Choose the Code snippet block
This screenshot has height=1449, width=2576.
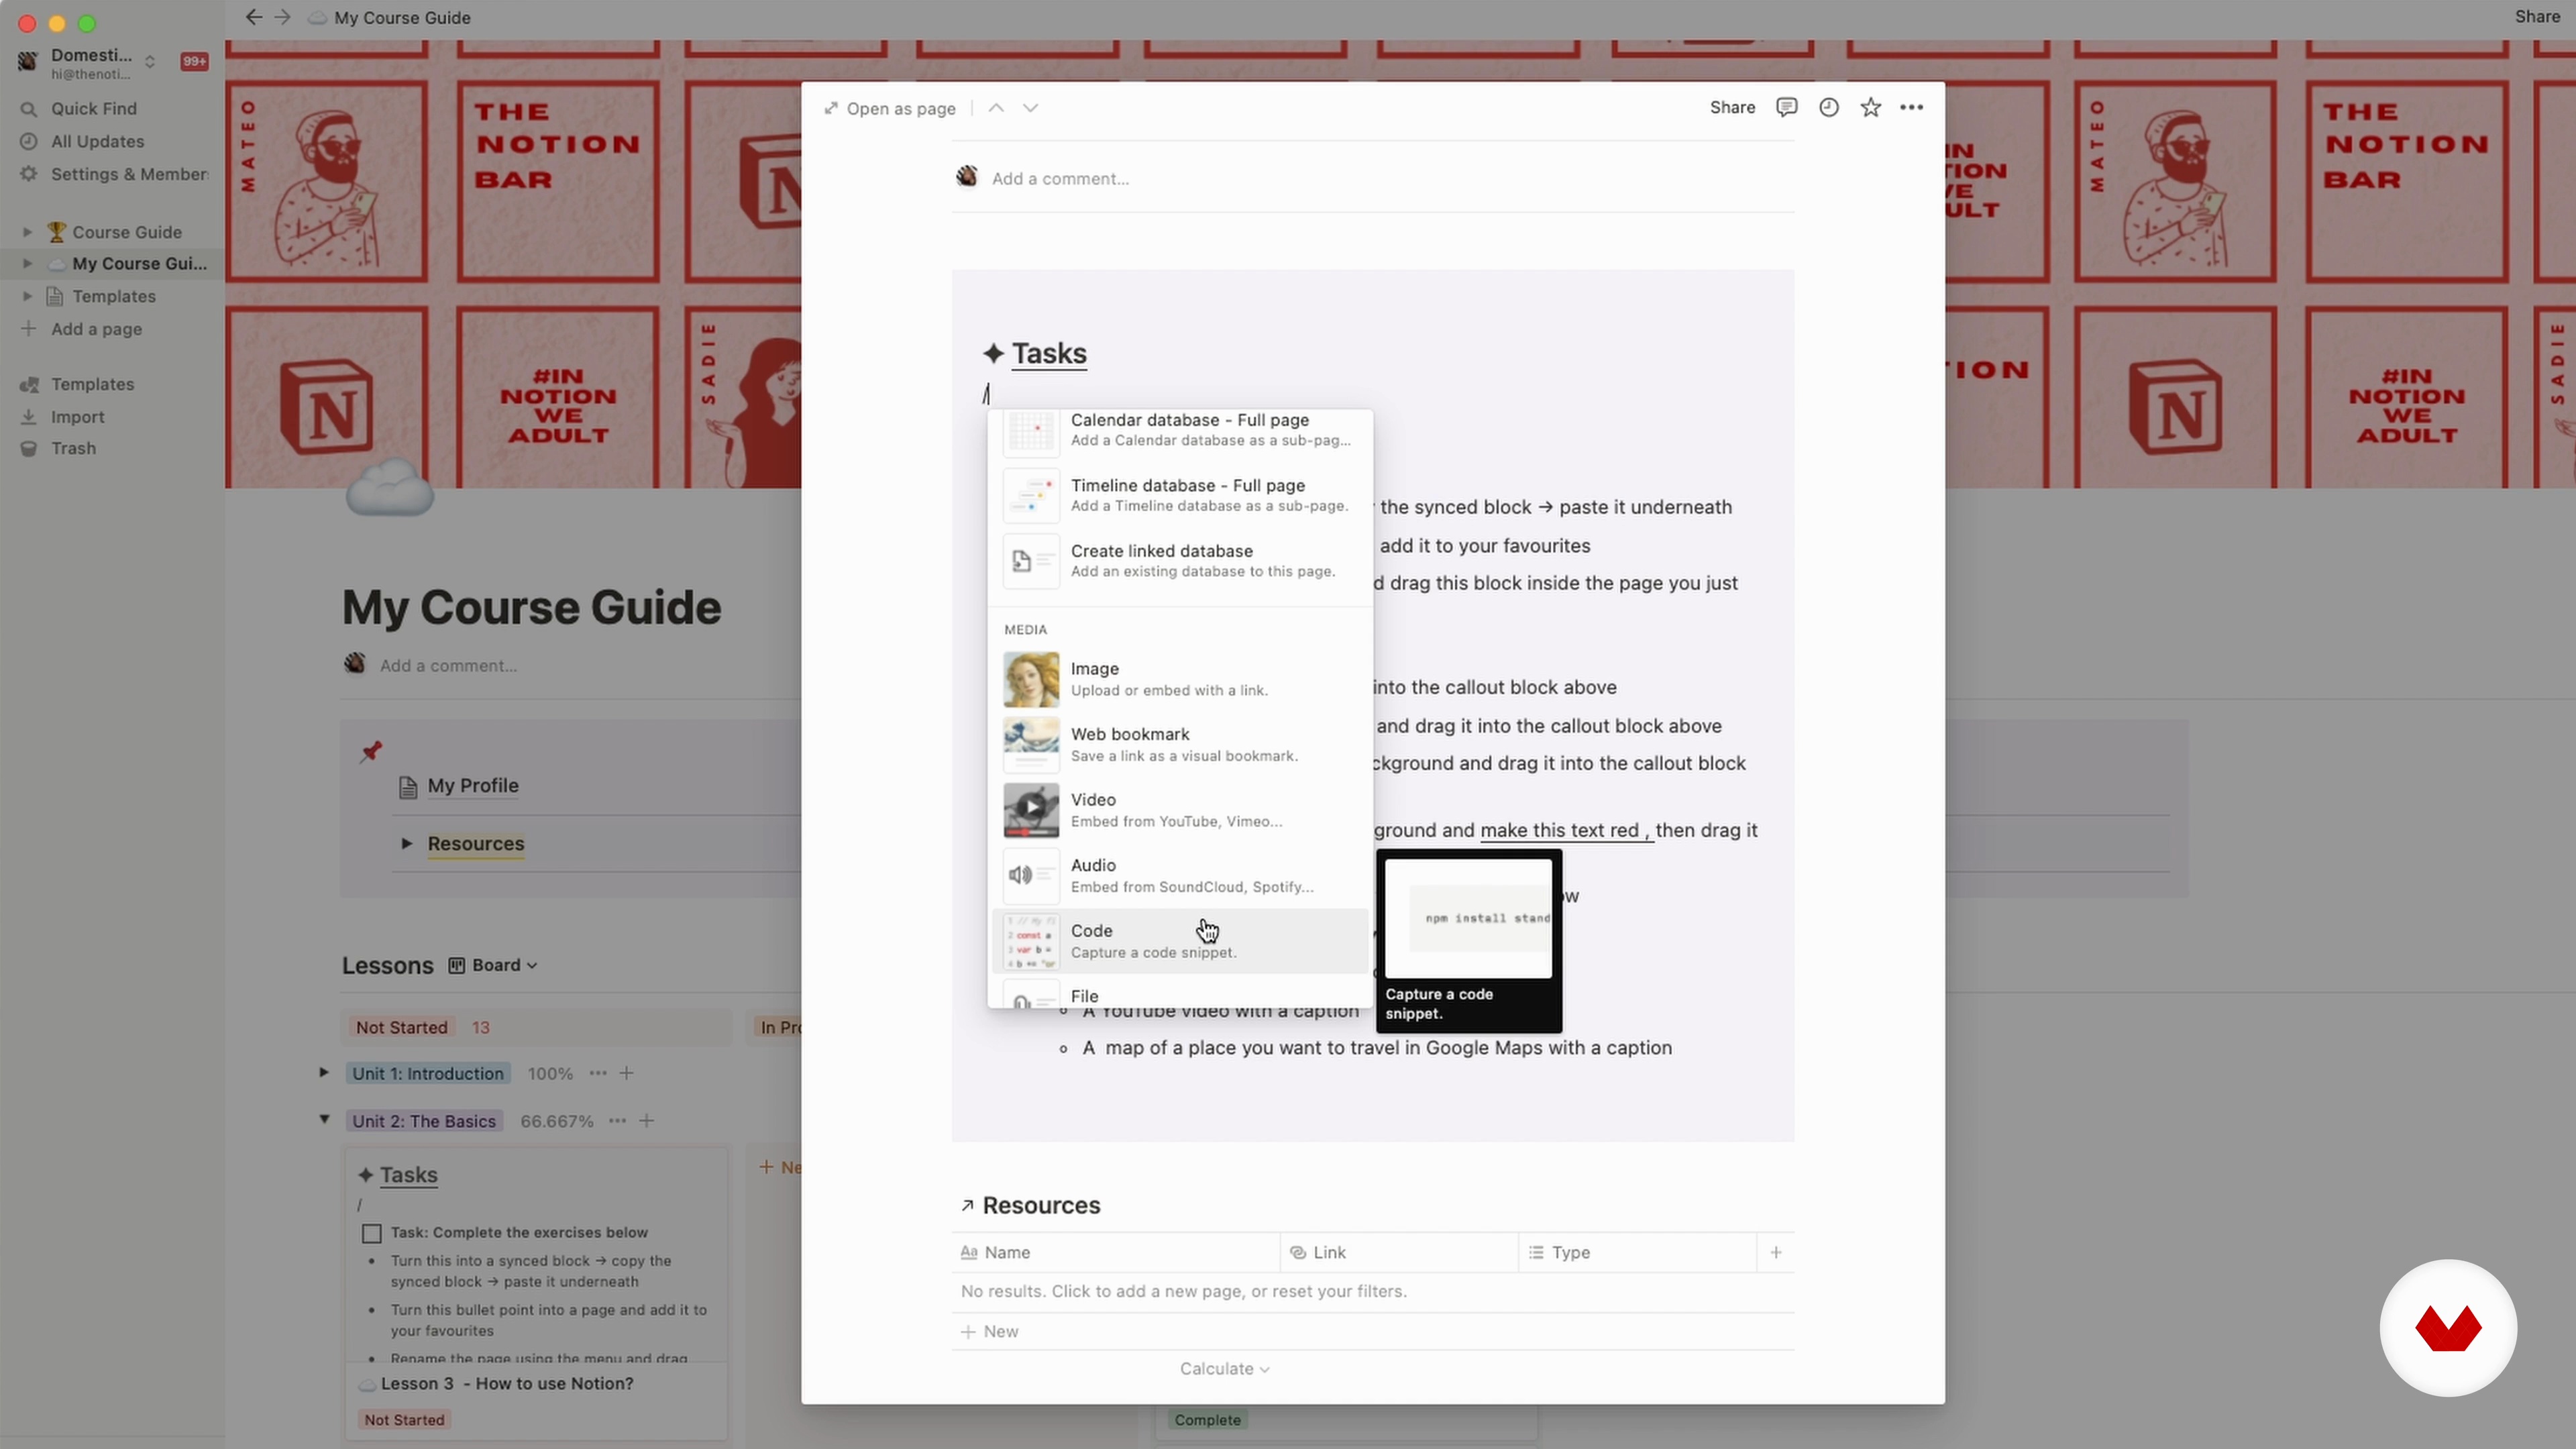1180,941
